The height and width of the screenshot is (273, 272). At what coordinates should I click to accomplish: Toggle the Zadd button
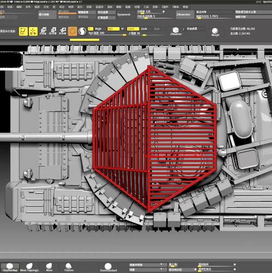click(x=133, y=29)
